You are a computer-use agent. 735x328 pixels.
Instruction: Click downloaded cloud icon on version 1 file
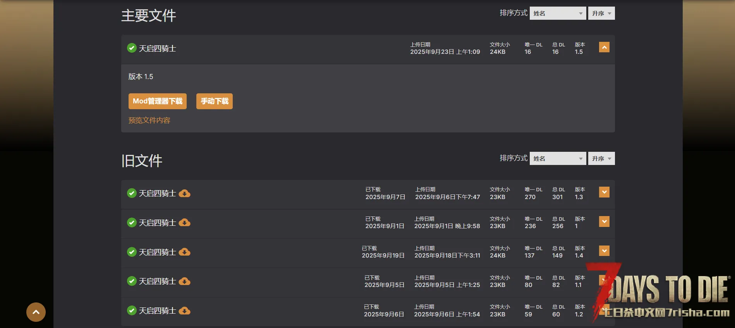184,223
